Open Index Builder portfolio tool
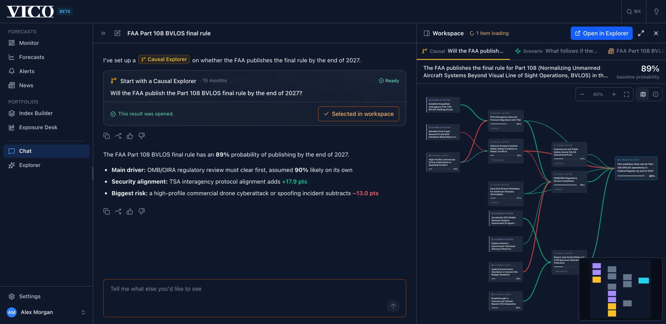Image resolution: width=666 pixels, height=324 pixels. [x=46, y=113]
